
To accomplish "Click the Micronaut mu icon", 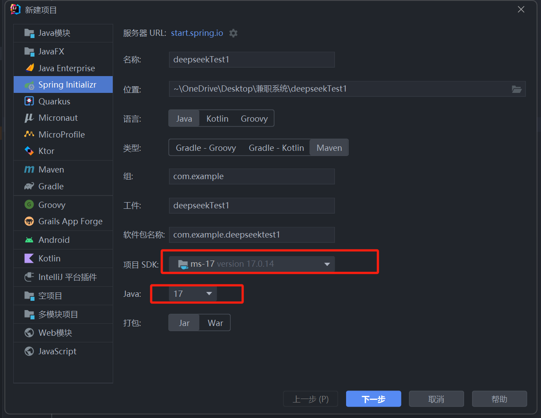I will [x=29, y=118].
